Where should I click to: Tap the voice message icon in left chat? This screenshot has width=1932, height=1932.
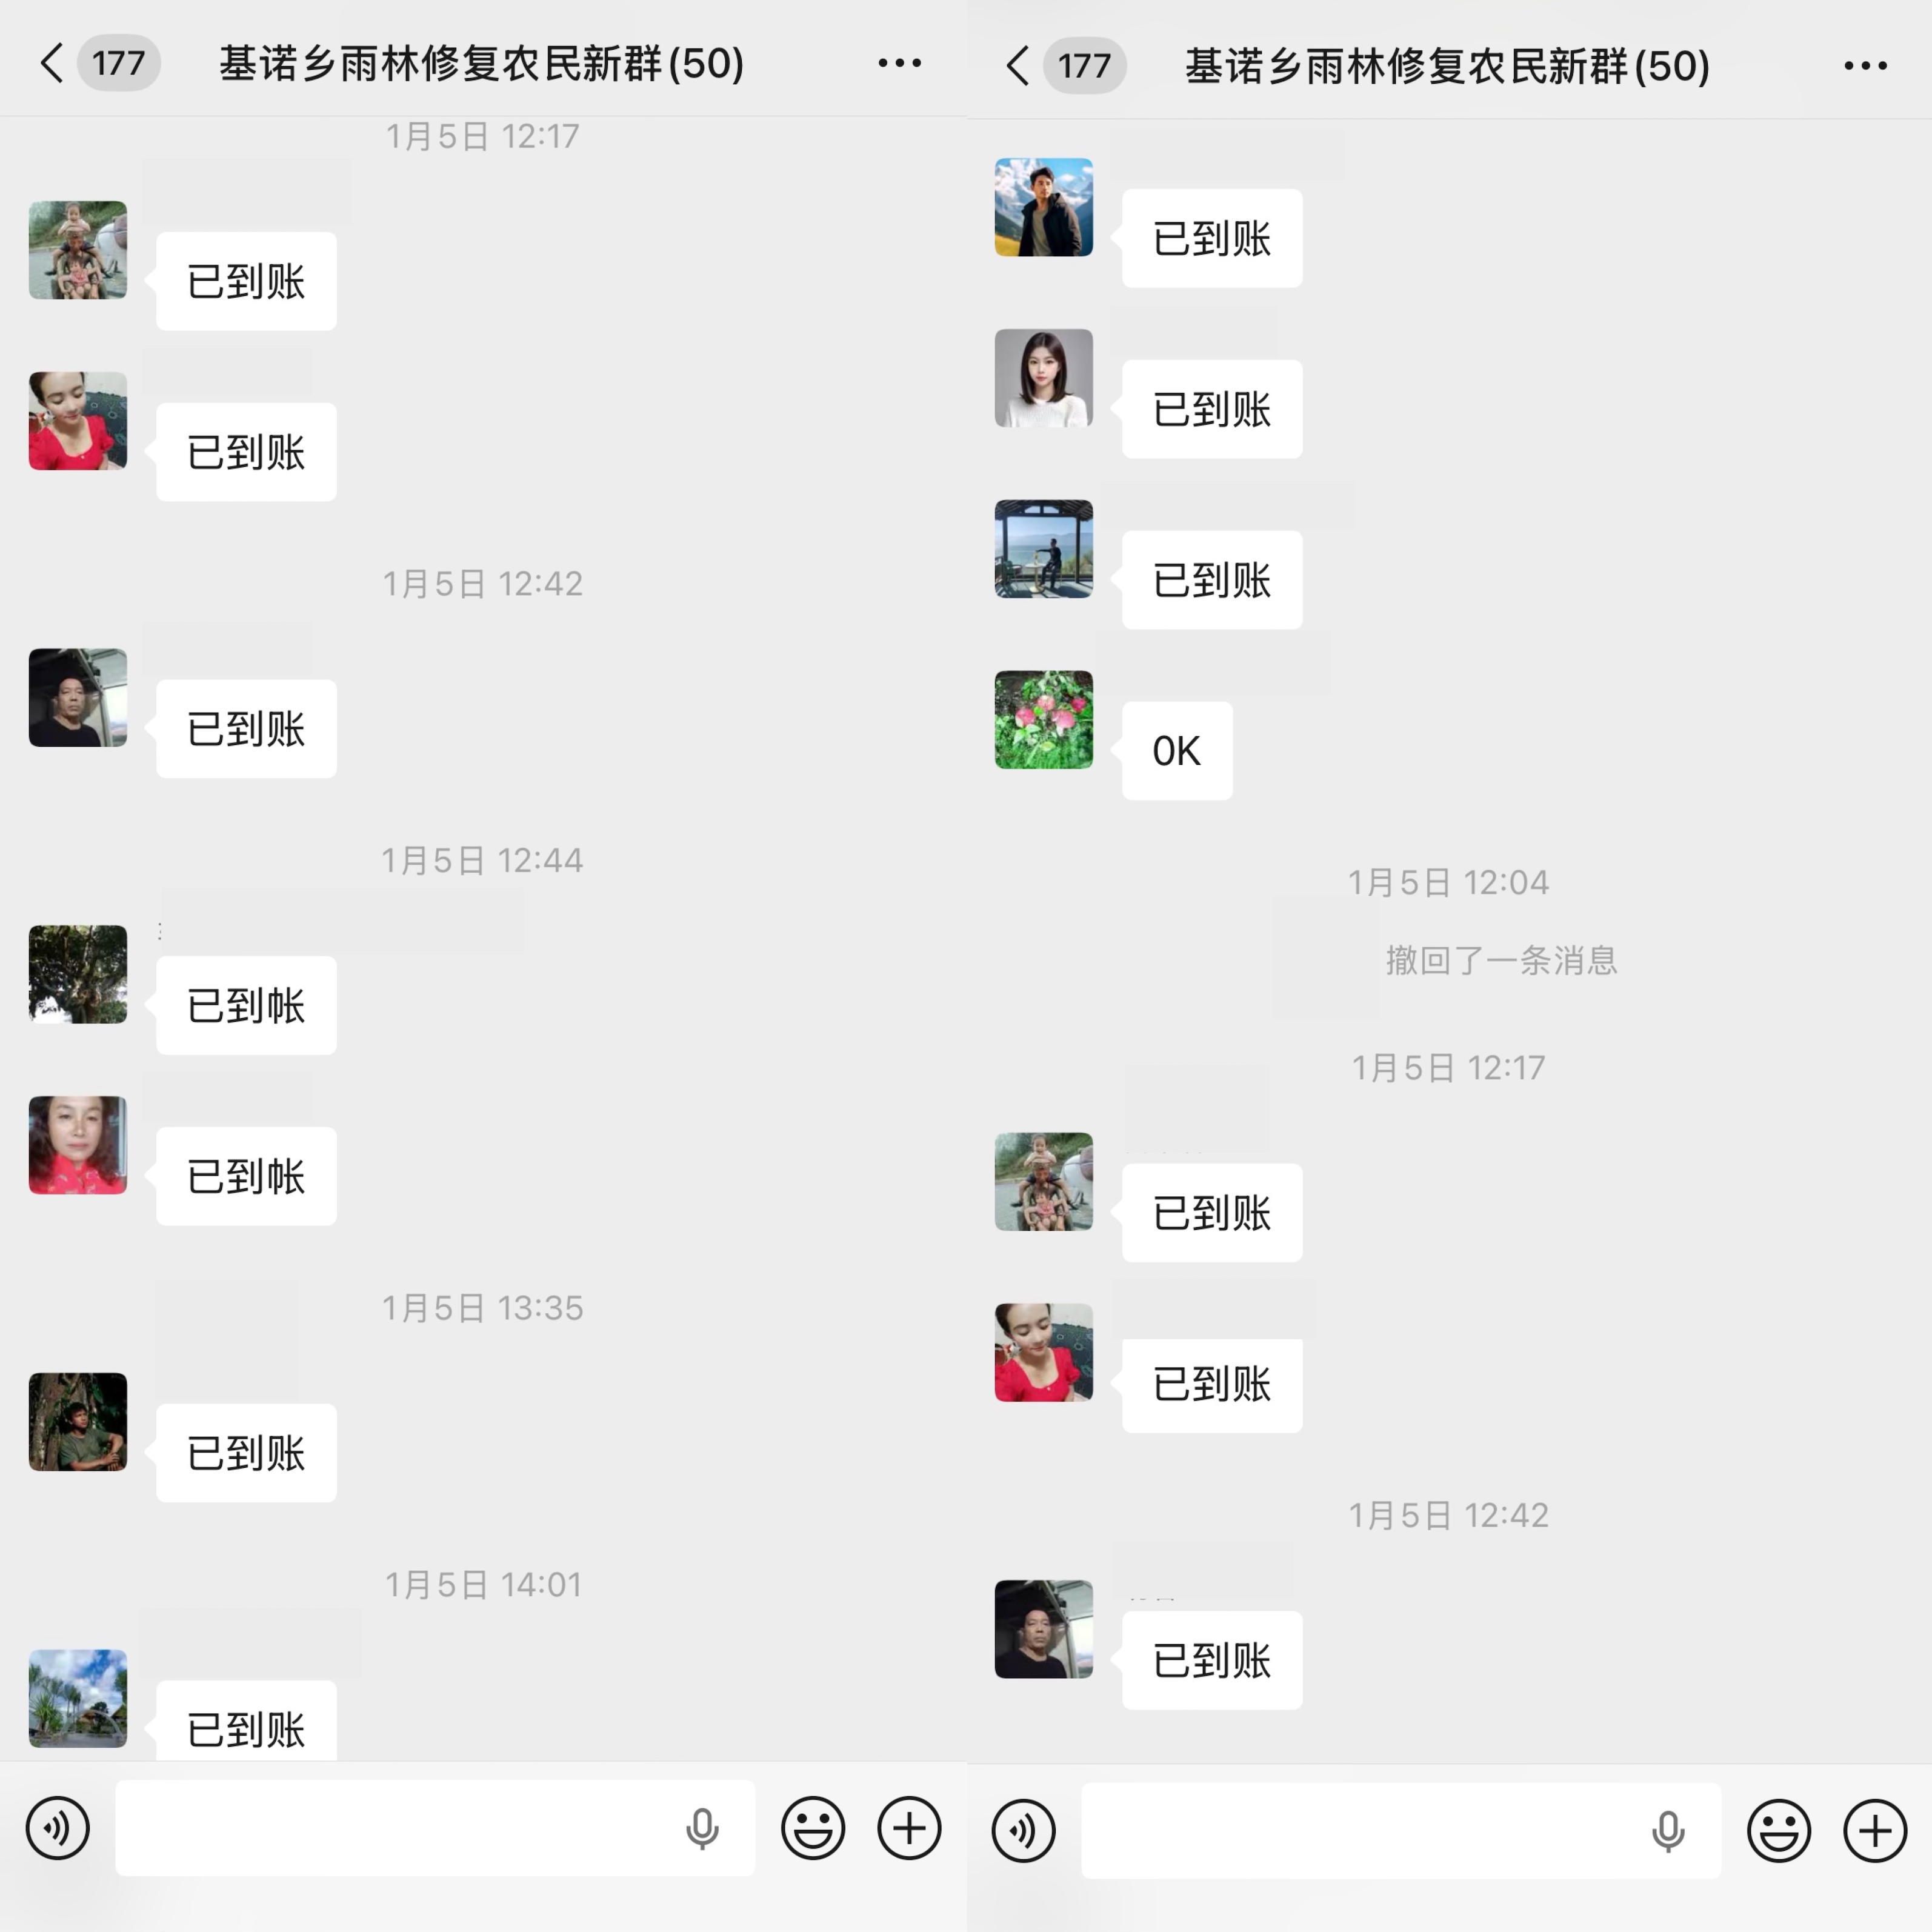click(58, 1828)
